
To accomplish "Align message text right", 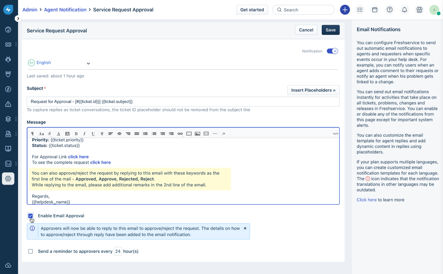I will 128,134.
